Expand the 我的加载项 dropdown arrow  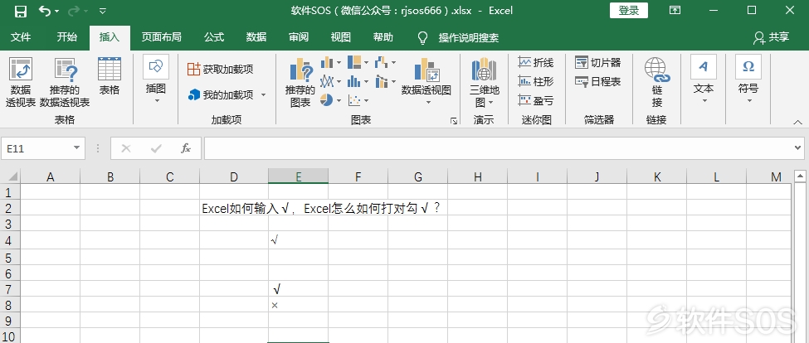[263, 94]
